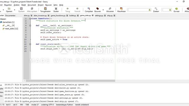
Task: Switch to the settings.py tab
Action: coord(99,16)
